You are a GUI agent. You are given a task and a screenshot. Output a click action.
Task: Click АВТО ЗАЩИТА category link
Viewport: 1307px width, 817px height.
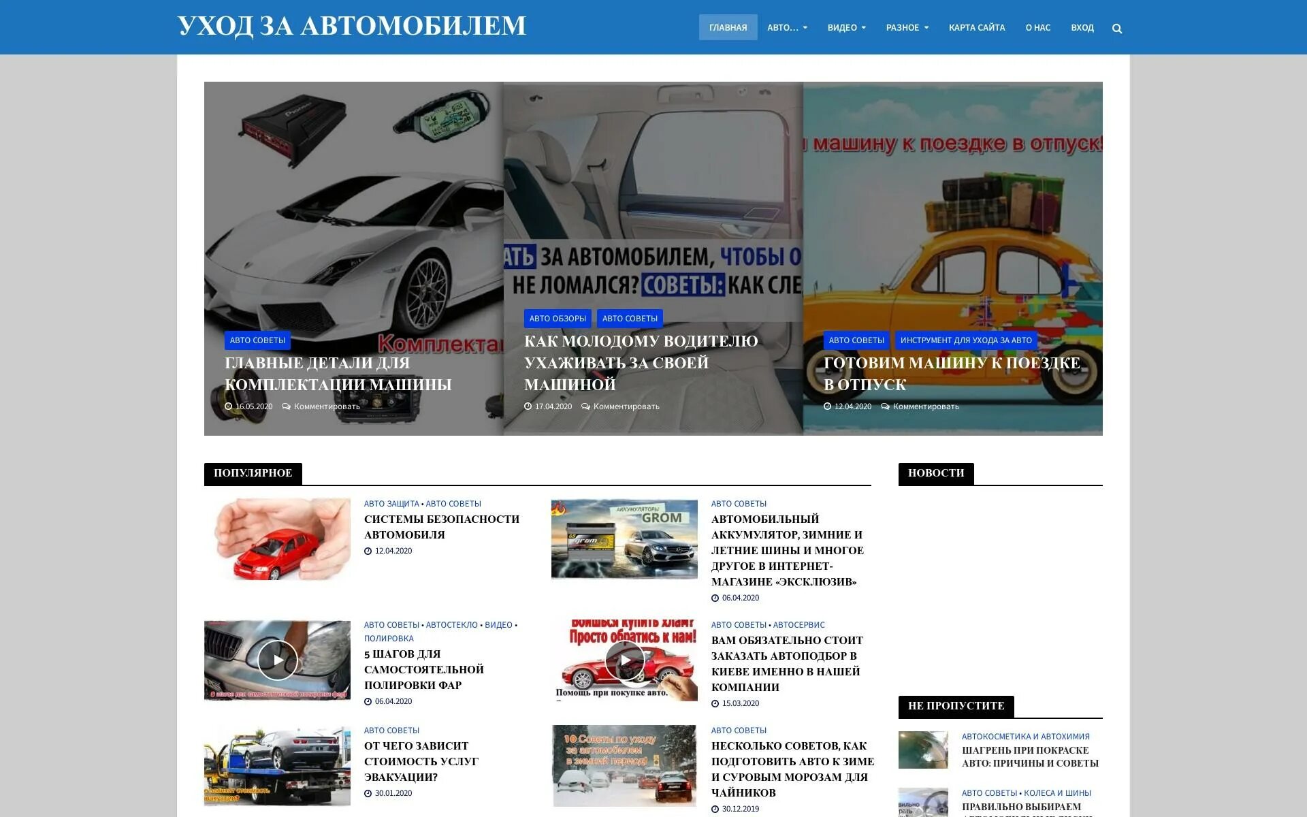(391, 504)
